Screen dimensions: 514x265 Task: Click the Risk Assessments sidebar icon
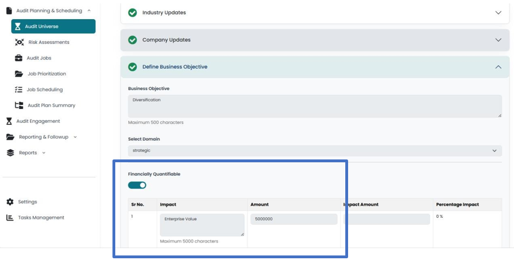click(x=19, y=42)
